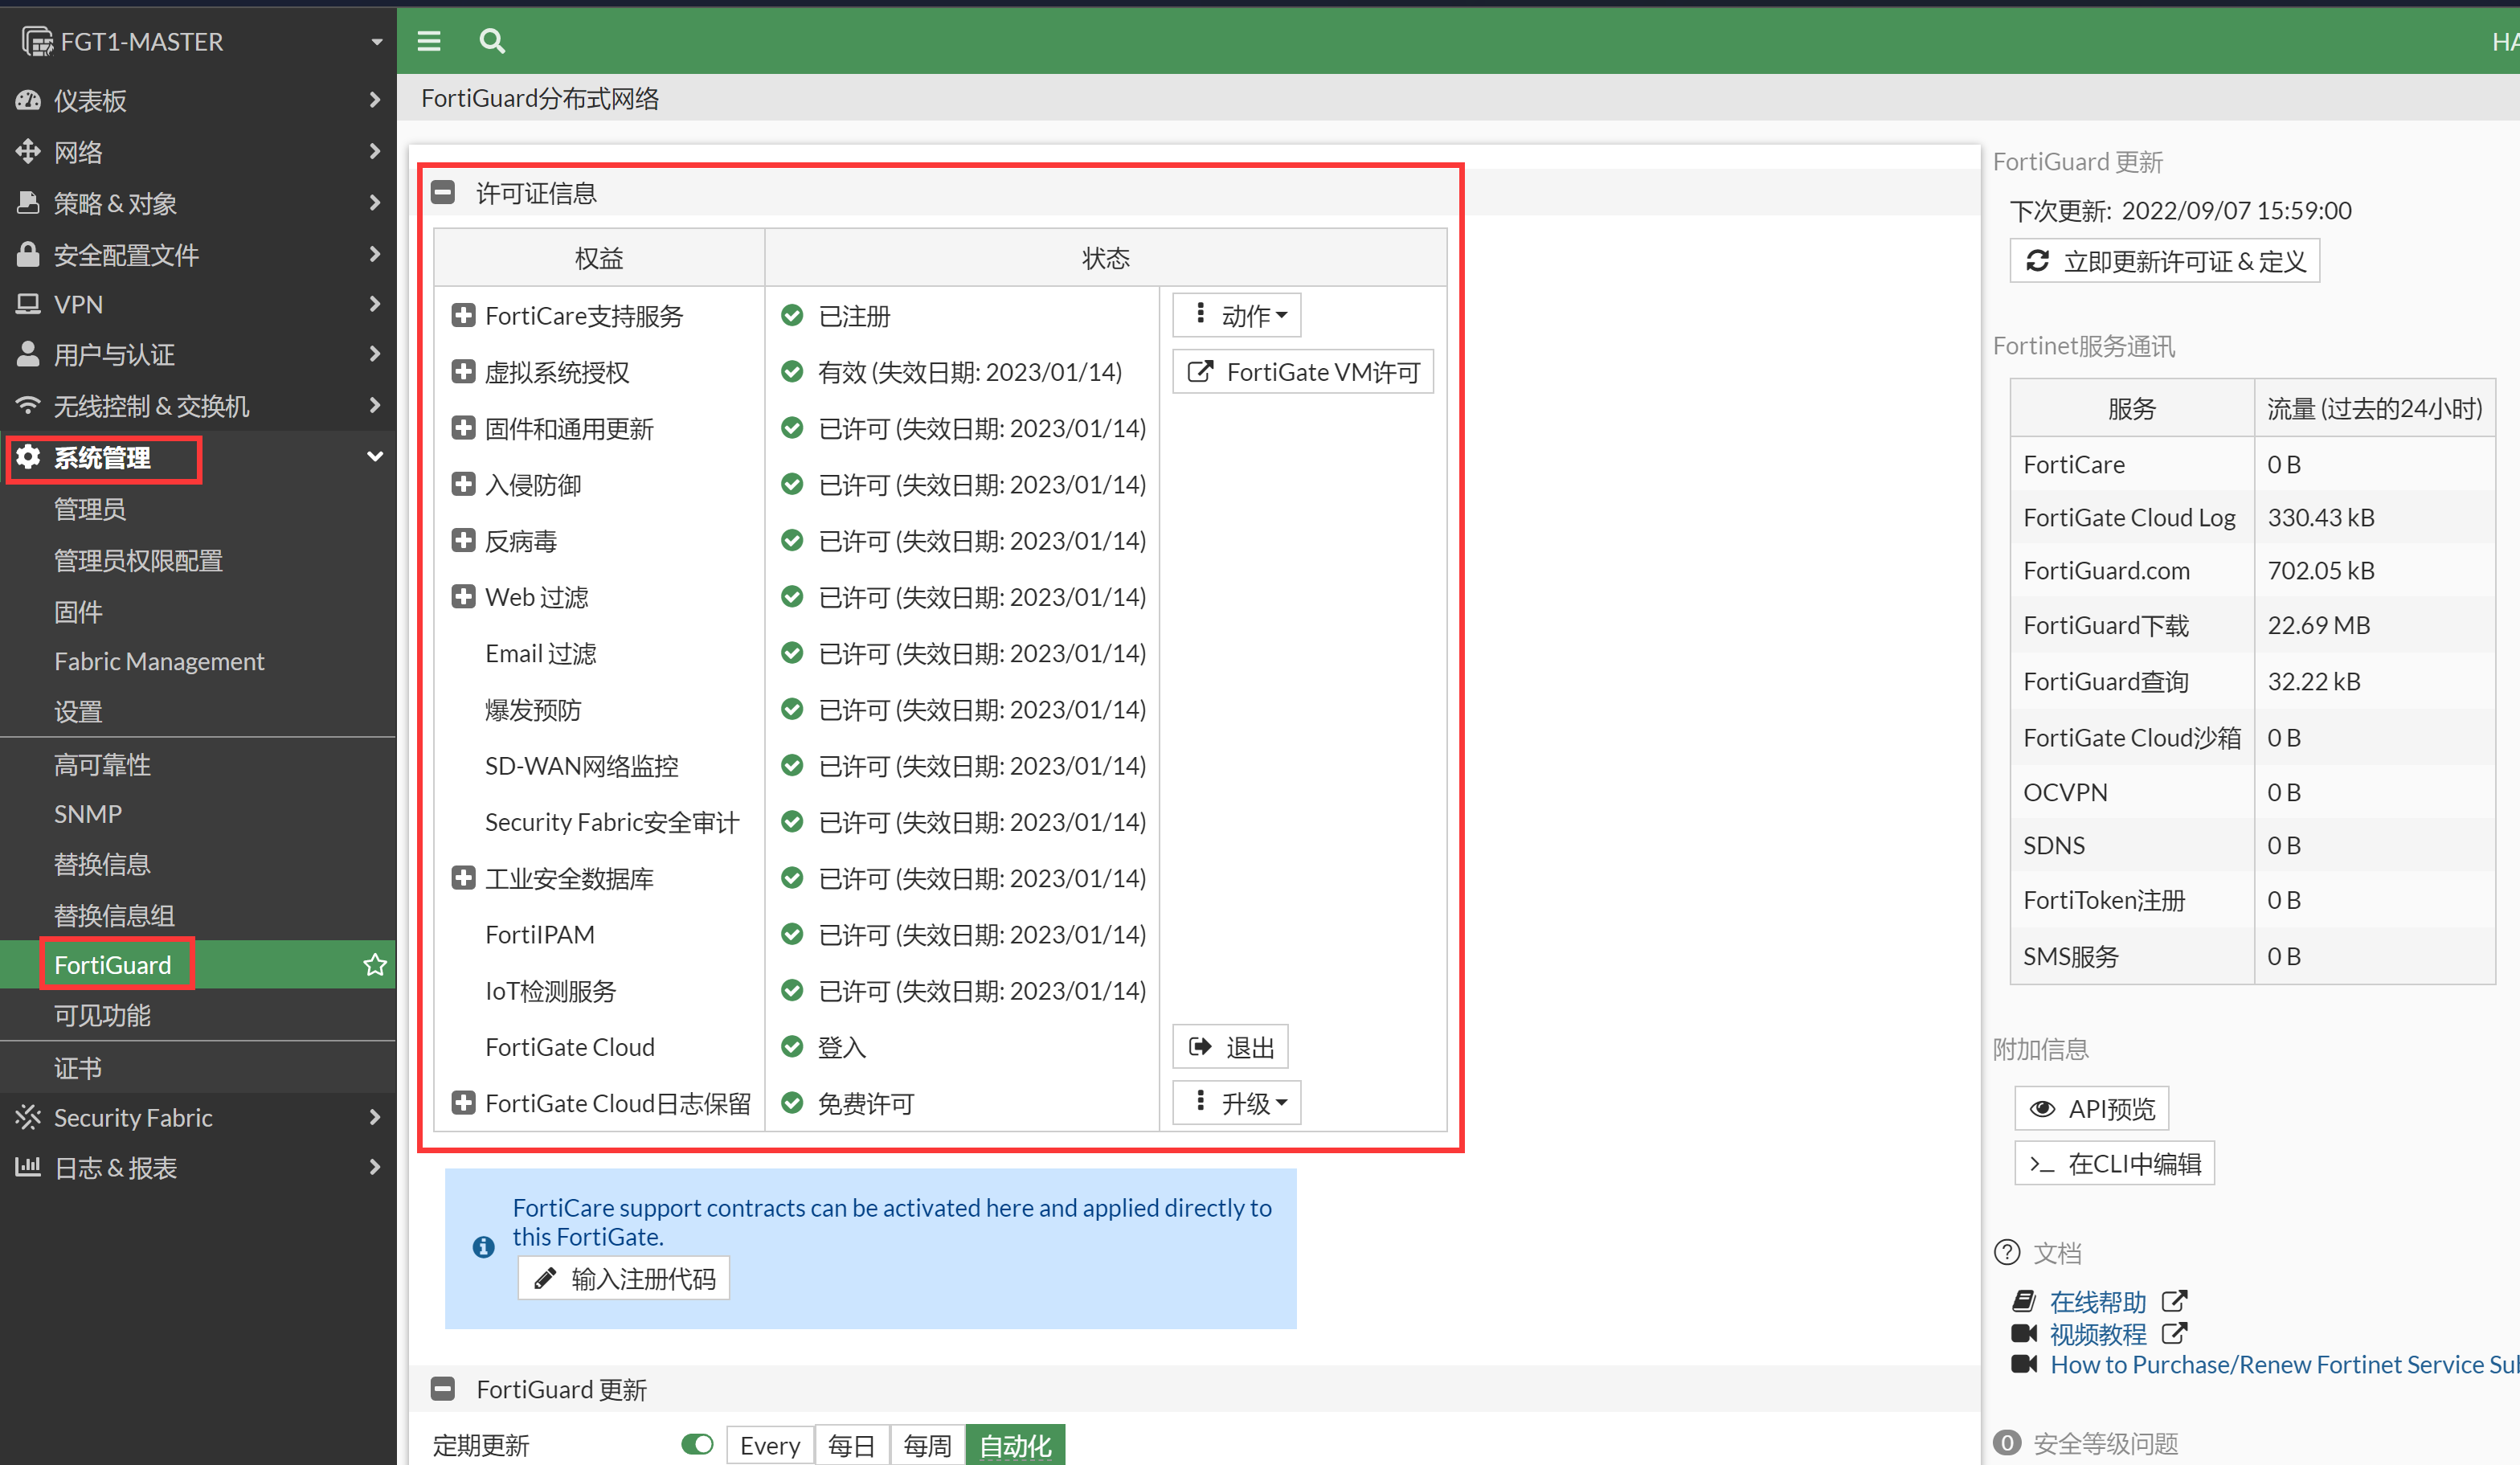Click the 立即更新许可证 & 定义 button
The image size is (2520, 1465).
2165,261
